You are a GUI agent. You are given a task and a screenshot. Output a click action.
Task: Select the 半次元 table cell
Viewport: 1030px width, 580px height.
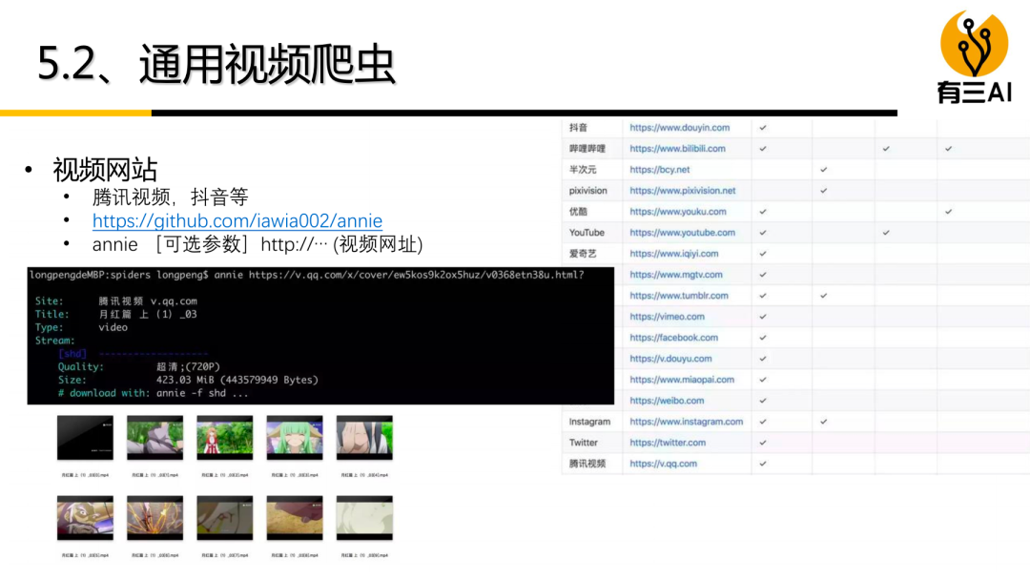coord(591,170)
